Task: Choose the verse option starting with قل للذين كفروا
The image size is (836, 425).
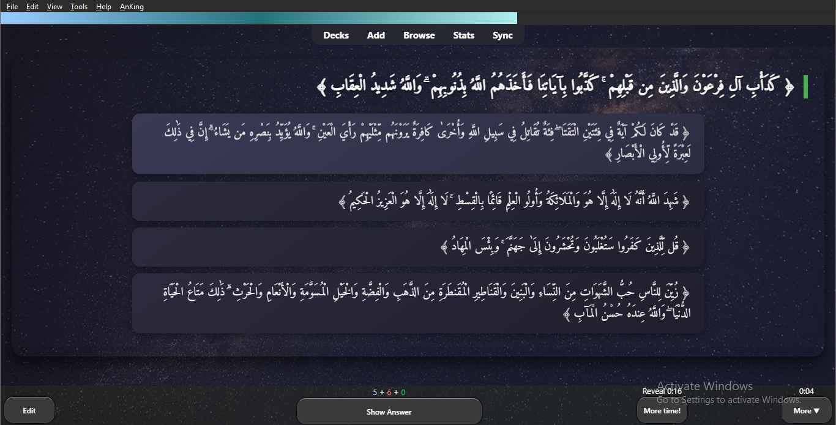Action: tap(418, 247)
